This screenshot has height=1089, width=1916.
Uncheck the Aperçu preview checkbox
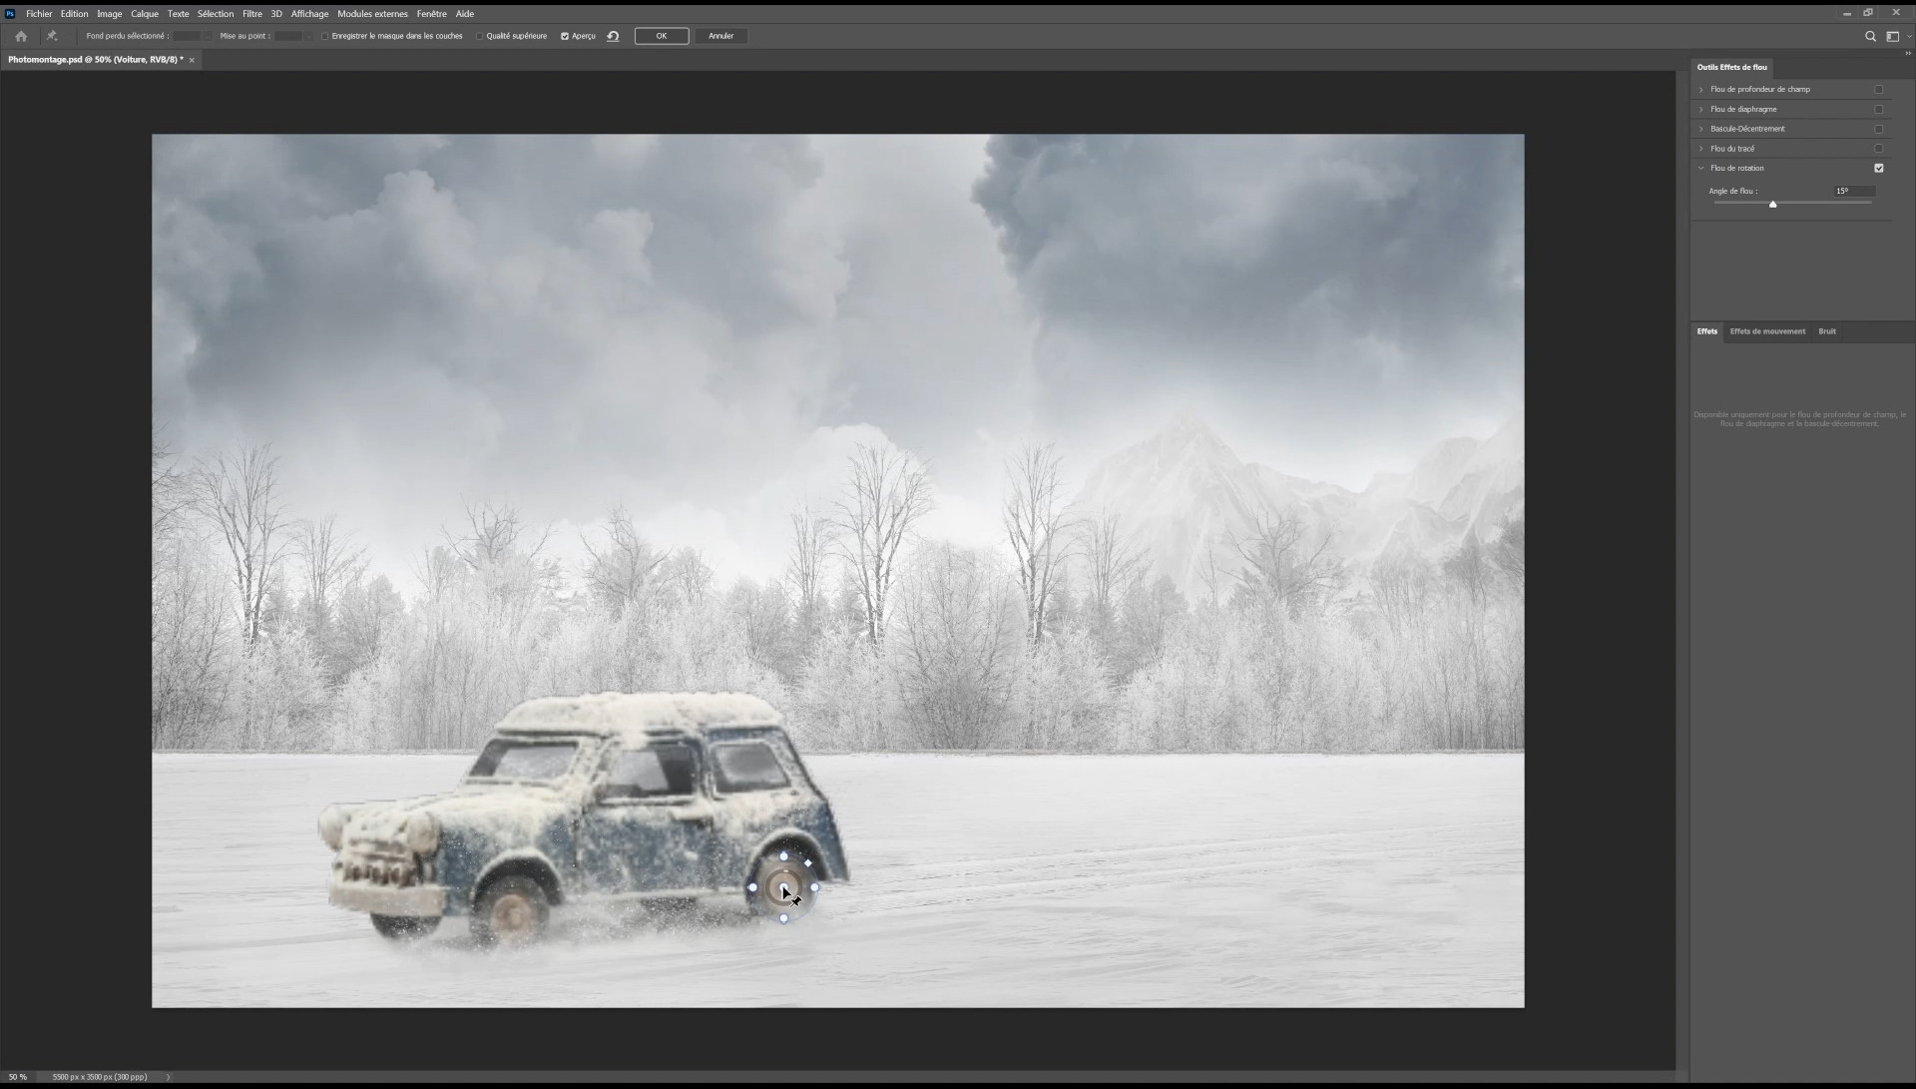[565, 36]
